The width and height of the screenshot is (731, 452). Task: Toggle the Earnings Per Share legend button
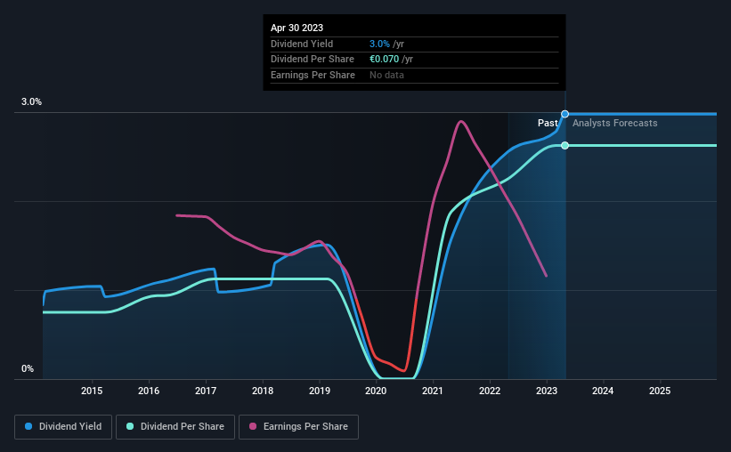(x=298, y=426)
